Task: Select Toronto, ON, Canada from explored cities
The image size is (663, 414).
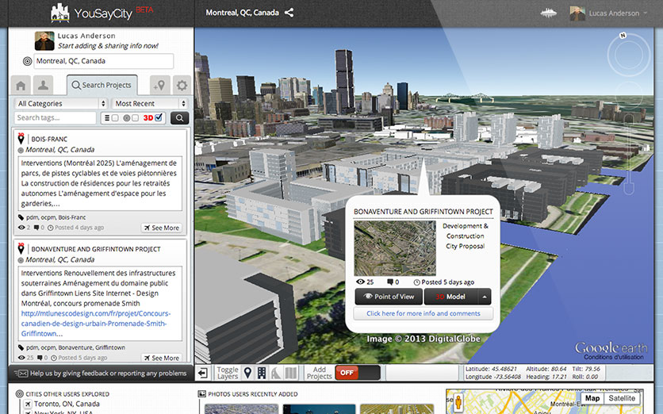Action: point(67,404)
